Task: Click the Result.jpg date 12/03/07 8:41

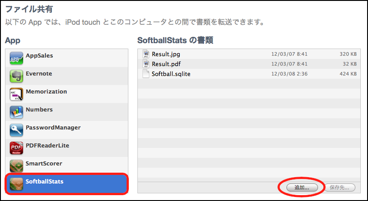Action: (289, 54)
